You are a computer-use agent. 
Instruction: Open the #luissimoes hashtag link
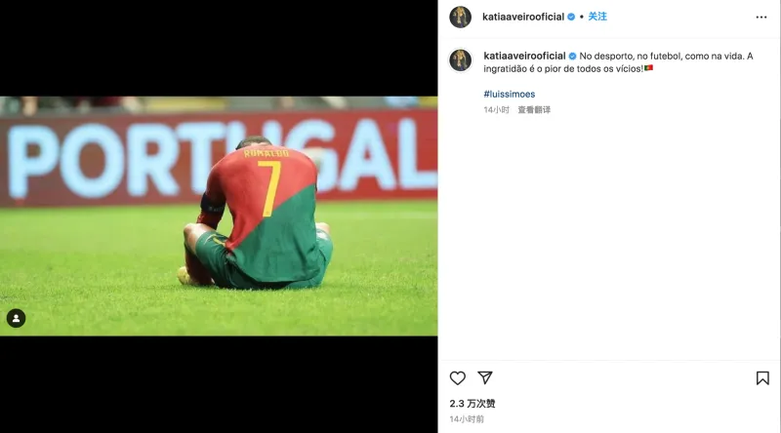tap(509, 94)
